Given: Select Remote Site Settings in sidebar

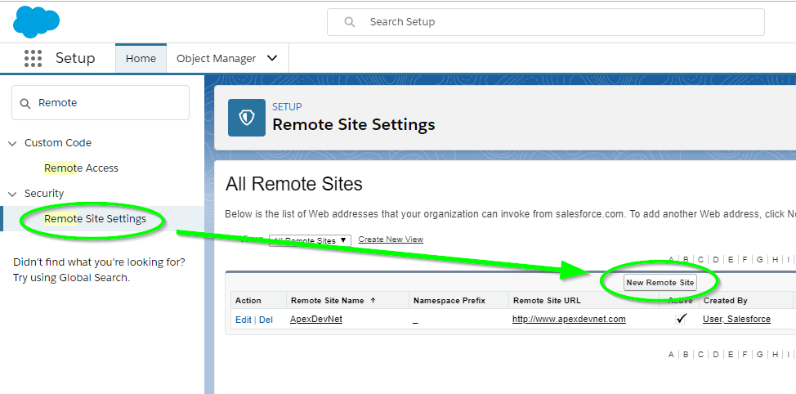Looking at the screenshot, I should (95, 219).
